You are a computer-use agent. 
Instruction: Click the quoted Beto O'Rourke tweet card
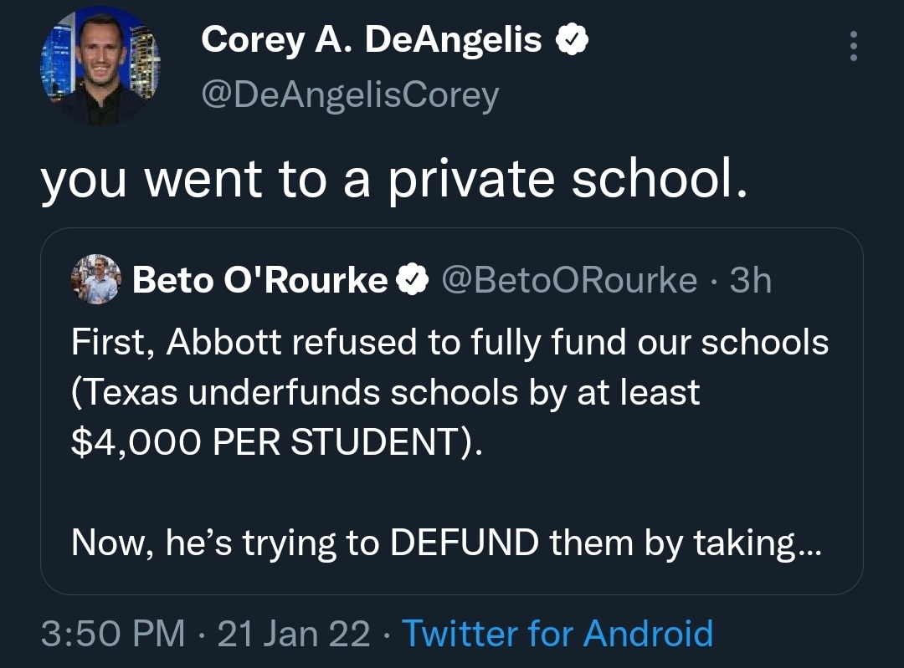[x=452, y=410]
